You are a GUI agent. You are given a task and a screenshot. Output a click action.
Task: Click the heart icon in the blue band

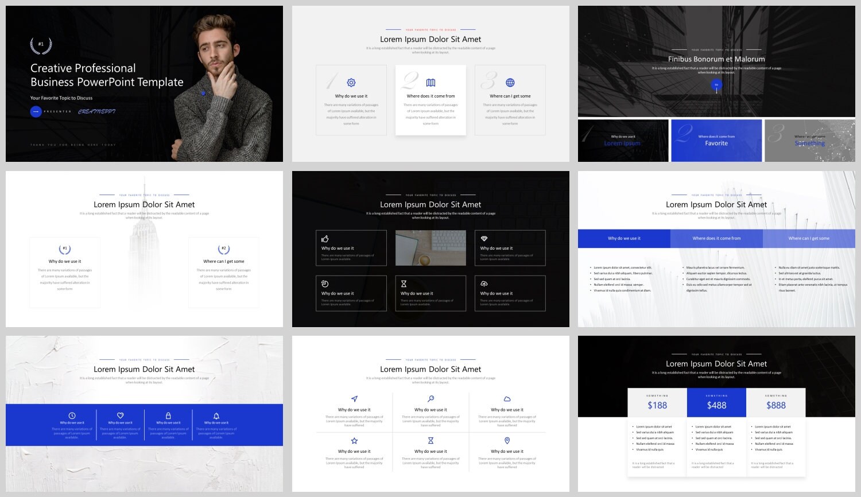(120, 416)
